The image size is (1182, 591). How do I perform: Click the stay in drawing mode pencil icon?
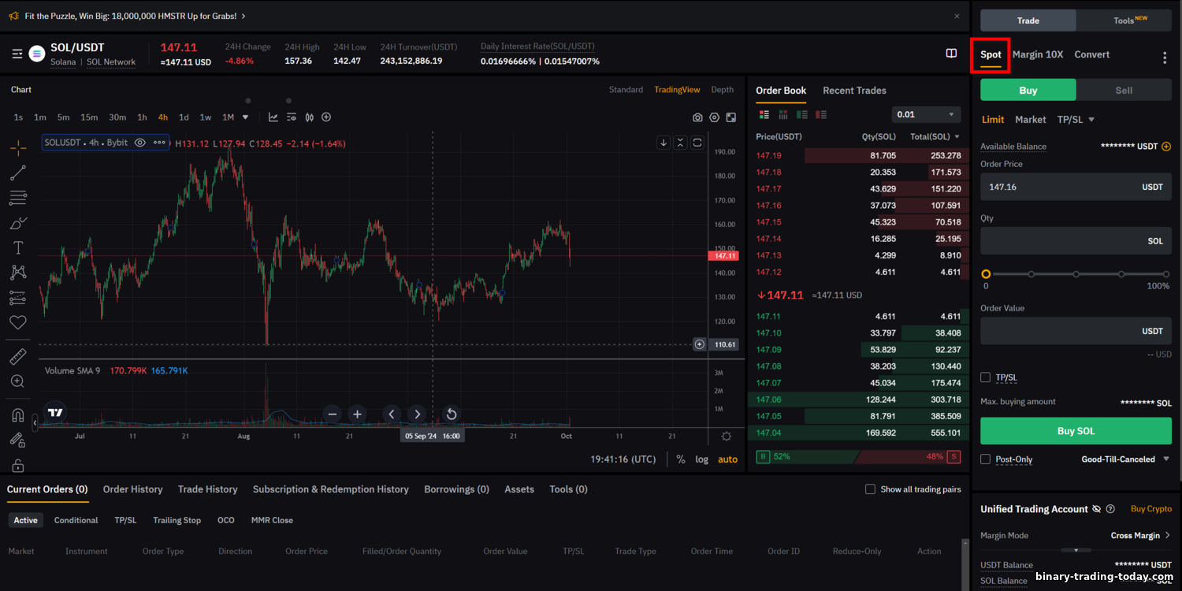click(x=17, y=440)
